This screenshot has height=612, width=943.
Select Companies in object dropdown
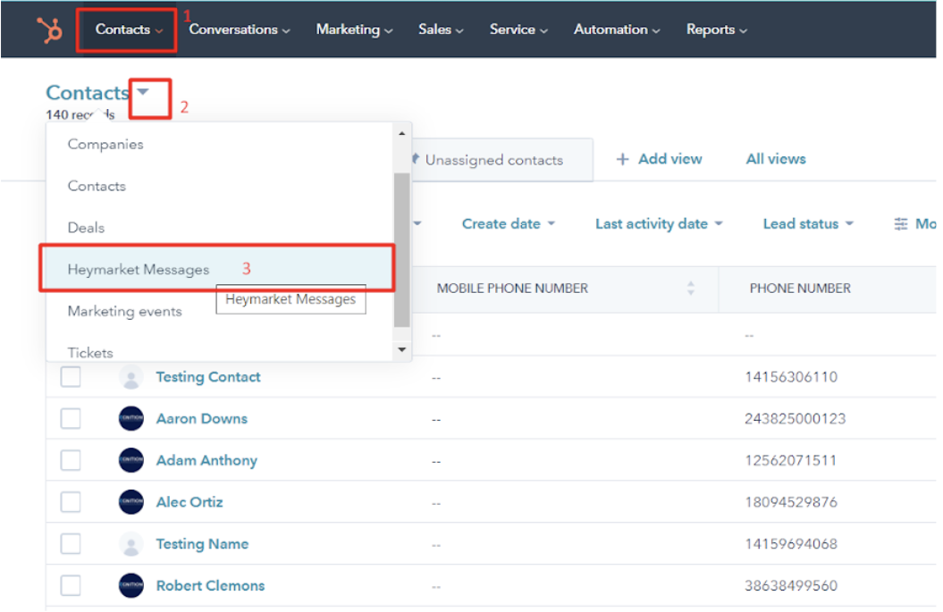tap(105, 144)
